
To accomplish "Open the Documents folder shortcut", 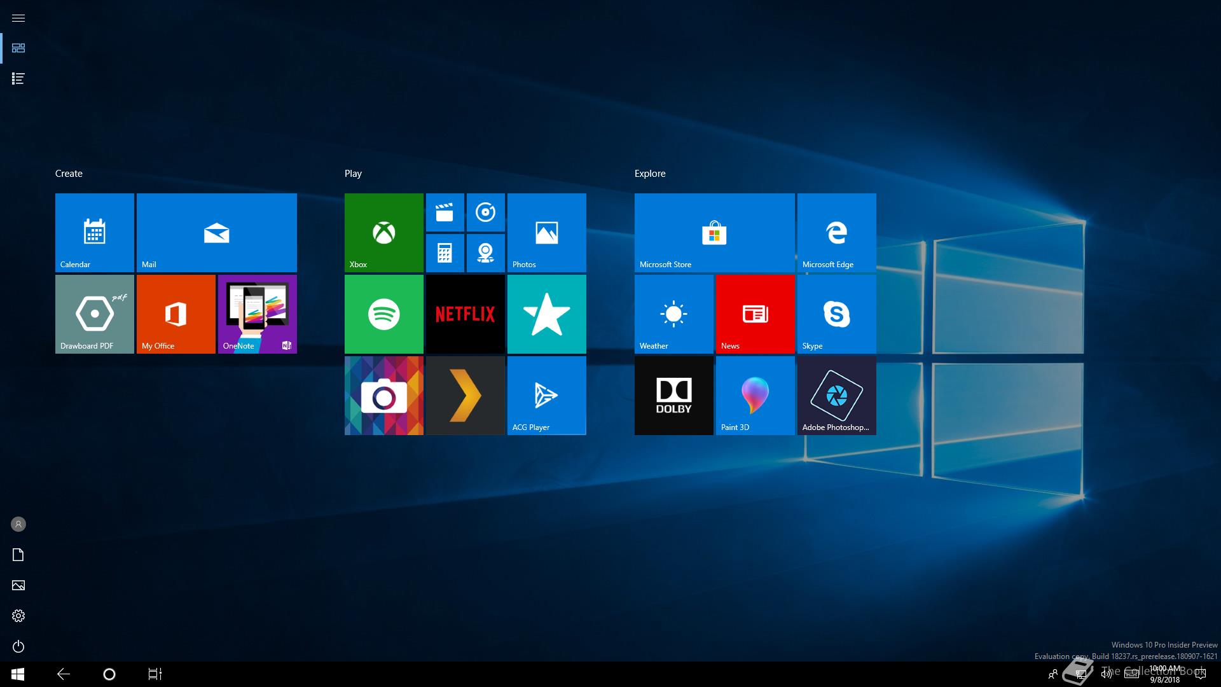I will tap(18, 555).
